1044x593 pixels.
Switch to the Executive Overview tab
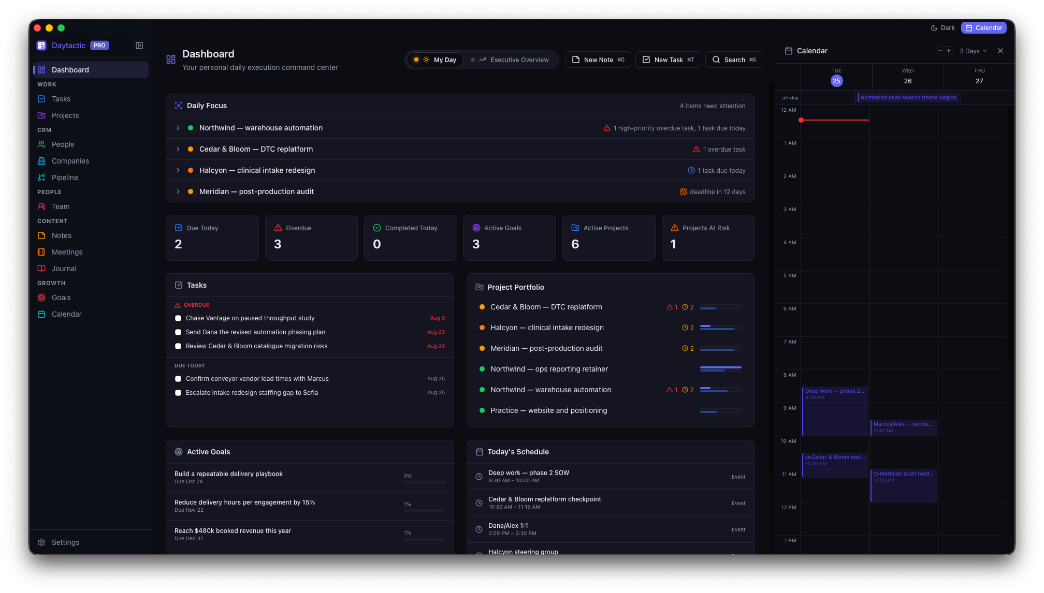510,60
